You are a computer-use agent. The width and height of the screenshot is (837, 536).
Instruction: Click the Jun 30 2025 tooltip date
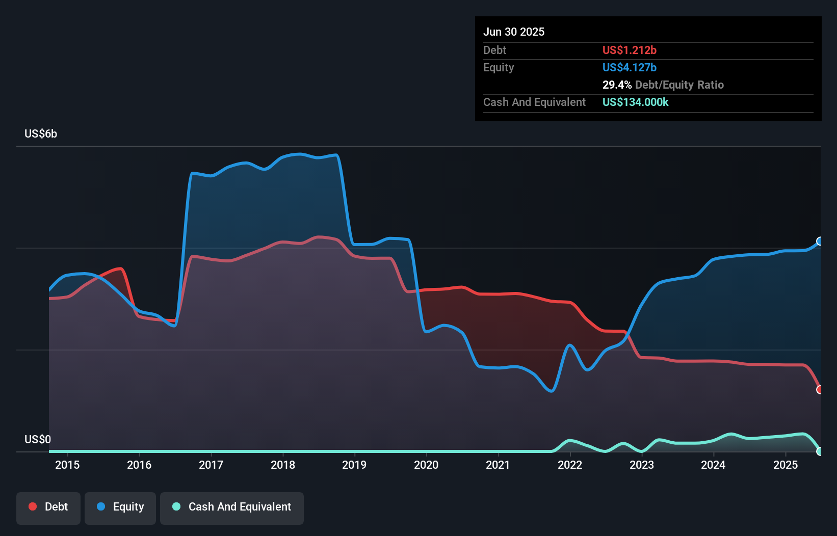tap(514, 32)
